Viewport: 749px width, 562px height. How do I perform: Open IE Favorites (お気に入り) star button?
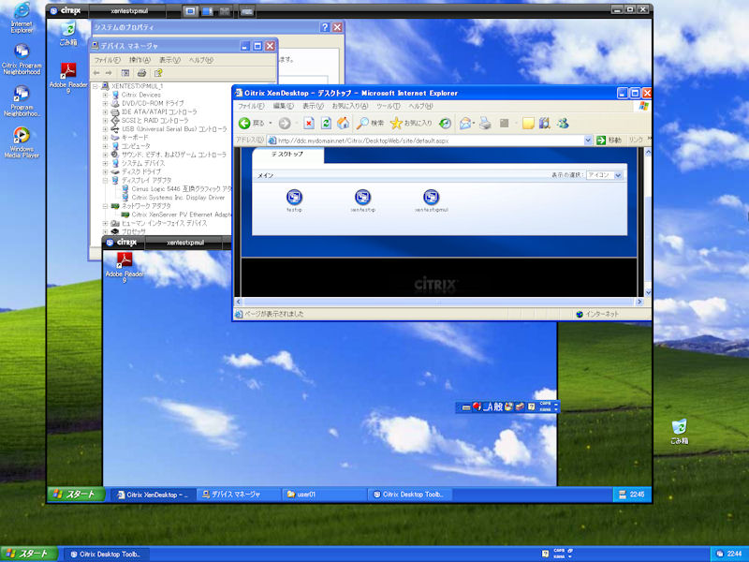(411, 124)
